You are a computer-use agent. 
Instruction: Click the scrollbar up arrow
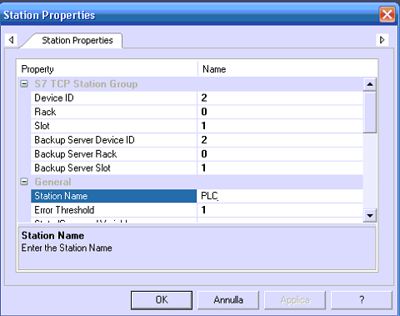pyautogui.click(x=370, y=84)
